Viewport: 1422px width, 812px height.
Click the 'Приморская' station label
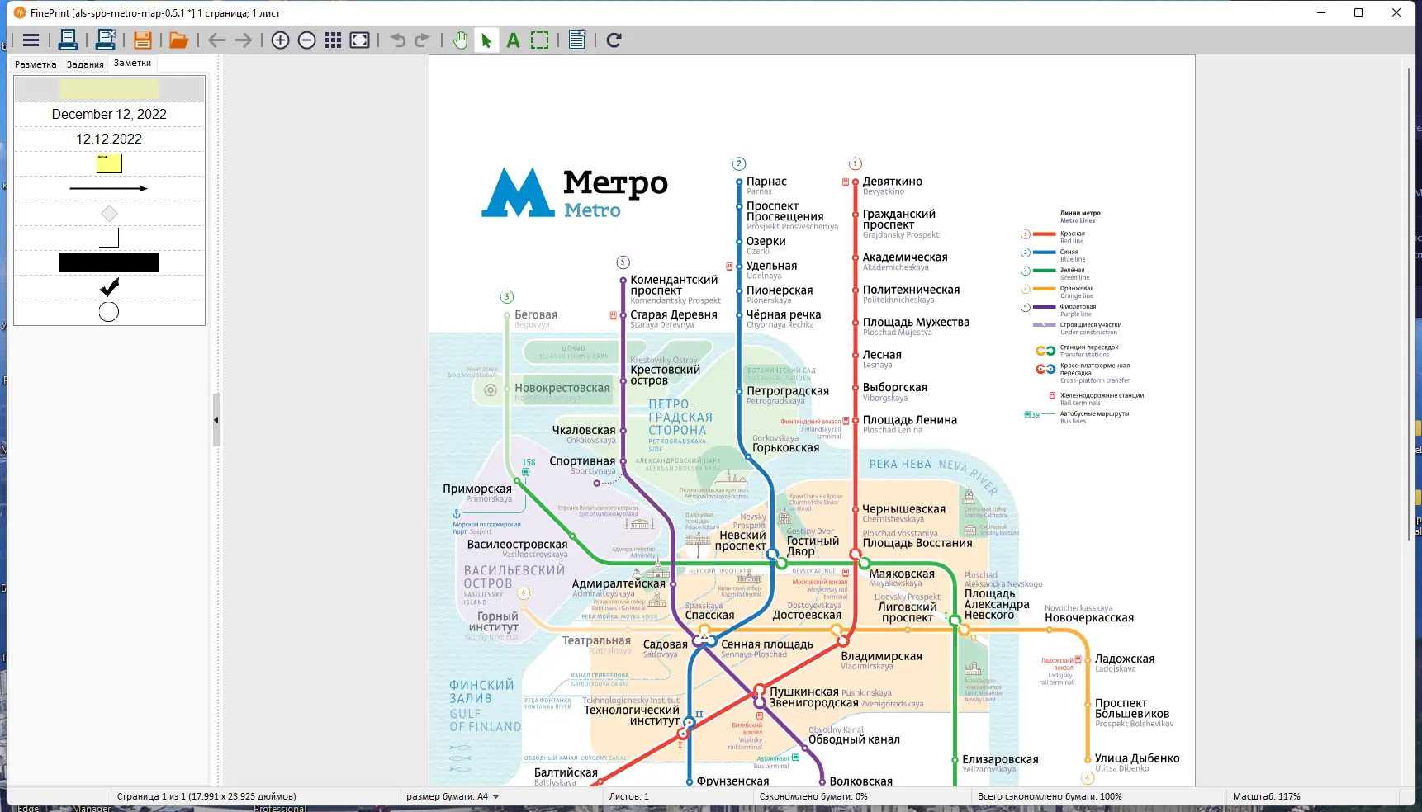tap(477, 489)
